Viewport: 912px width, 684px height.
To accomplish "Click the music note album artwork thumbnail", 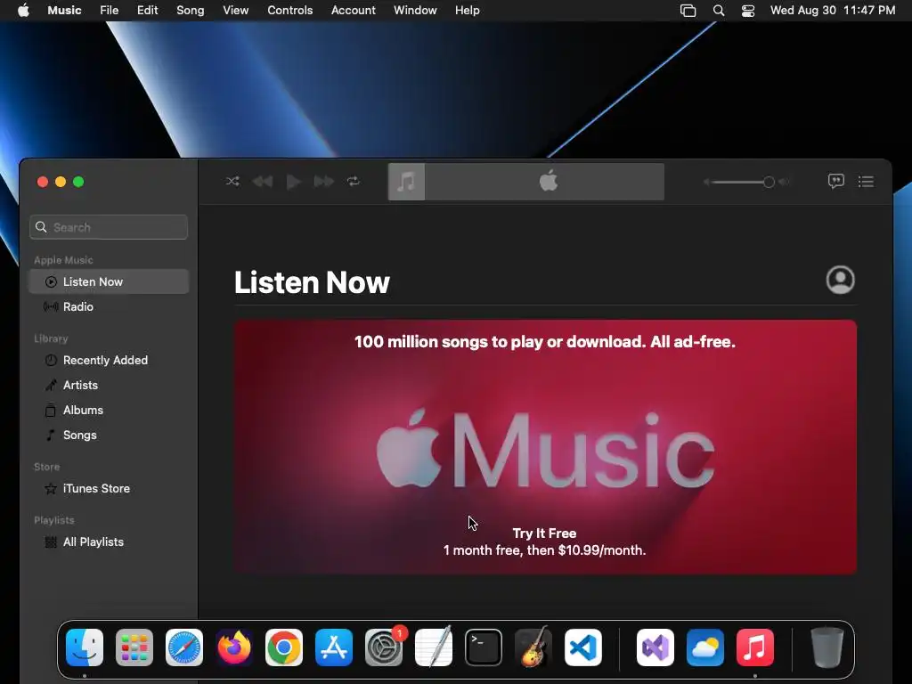I will (x=406, y=182).
